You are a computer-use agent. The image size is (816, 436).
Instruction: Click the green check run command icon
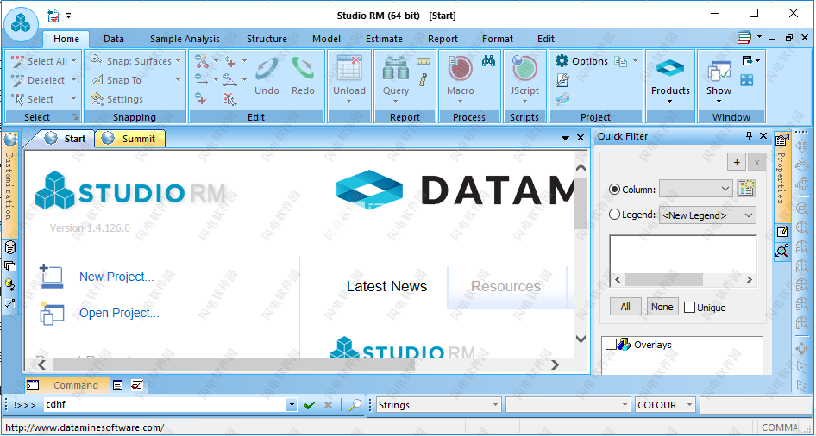[310, 405]
